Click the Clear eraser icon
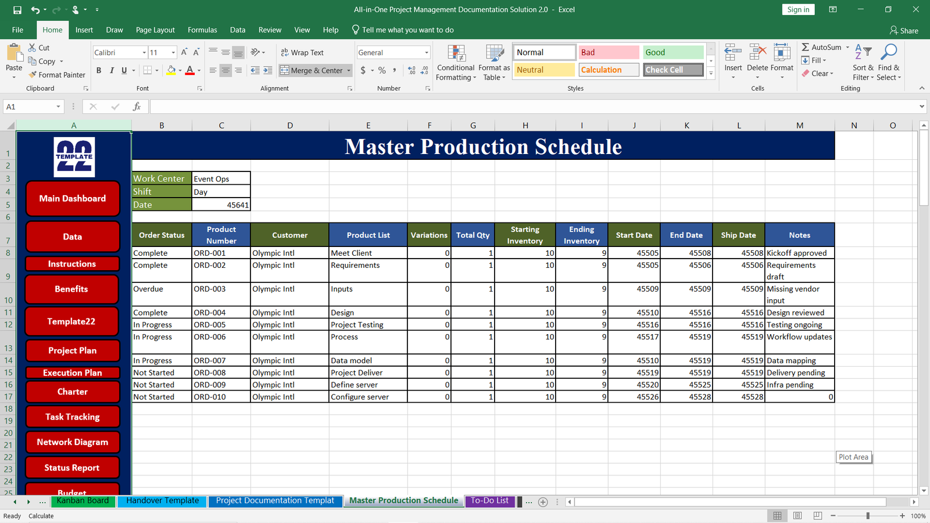The height and width of the screenshot is (523, 930). pyautogui.click(x=806, y=73)
